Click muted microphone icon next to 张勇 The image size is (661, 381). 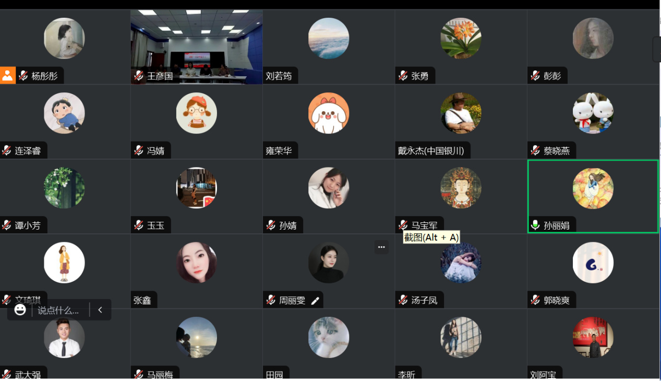(x=403, y=76)
